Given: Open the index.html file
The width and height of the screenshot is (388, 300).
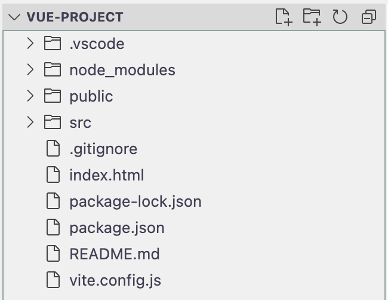Looking at the screenshot, I should [106, 175].
